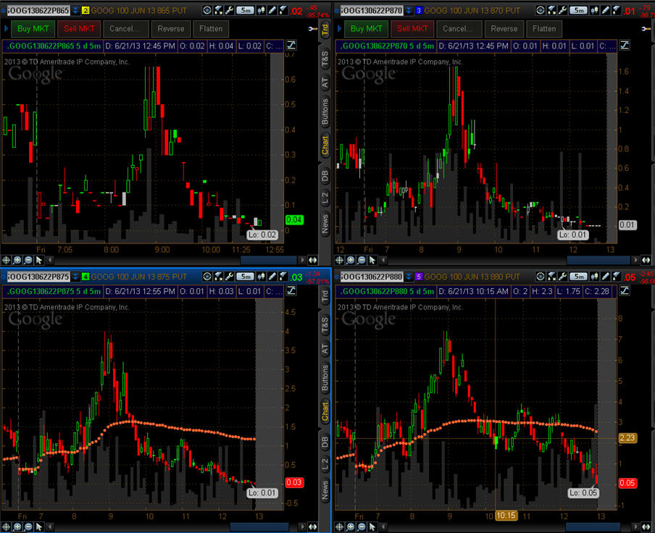Zoom in on the P865 chart

[x=17, y=260]
